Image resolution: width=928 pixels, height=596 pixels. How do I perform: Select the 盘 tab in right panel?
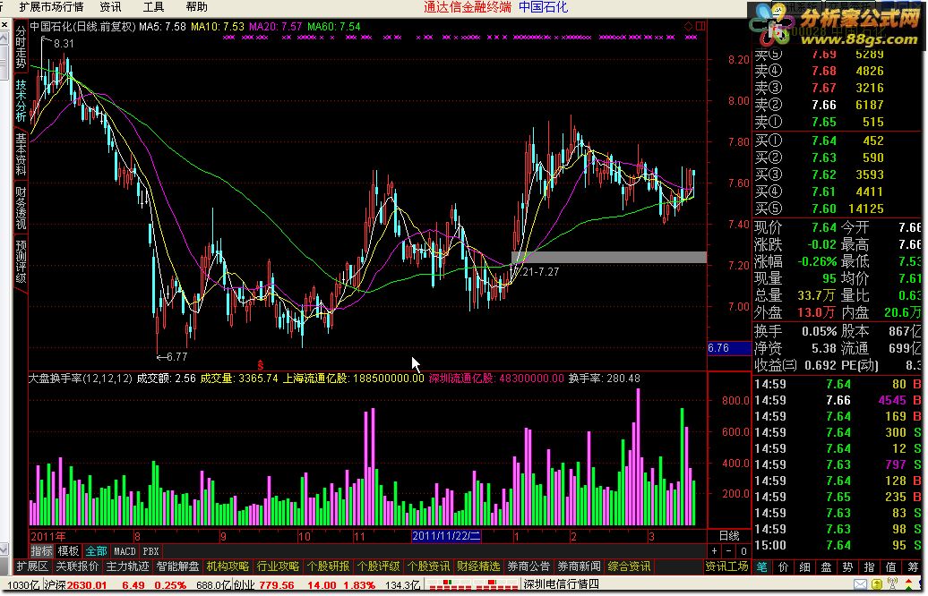[826, 567]
